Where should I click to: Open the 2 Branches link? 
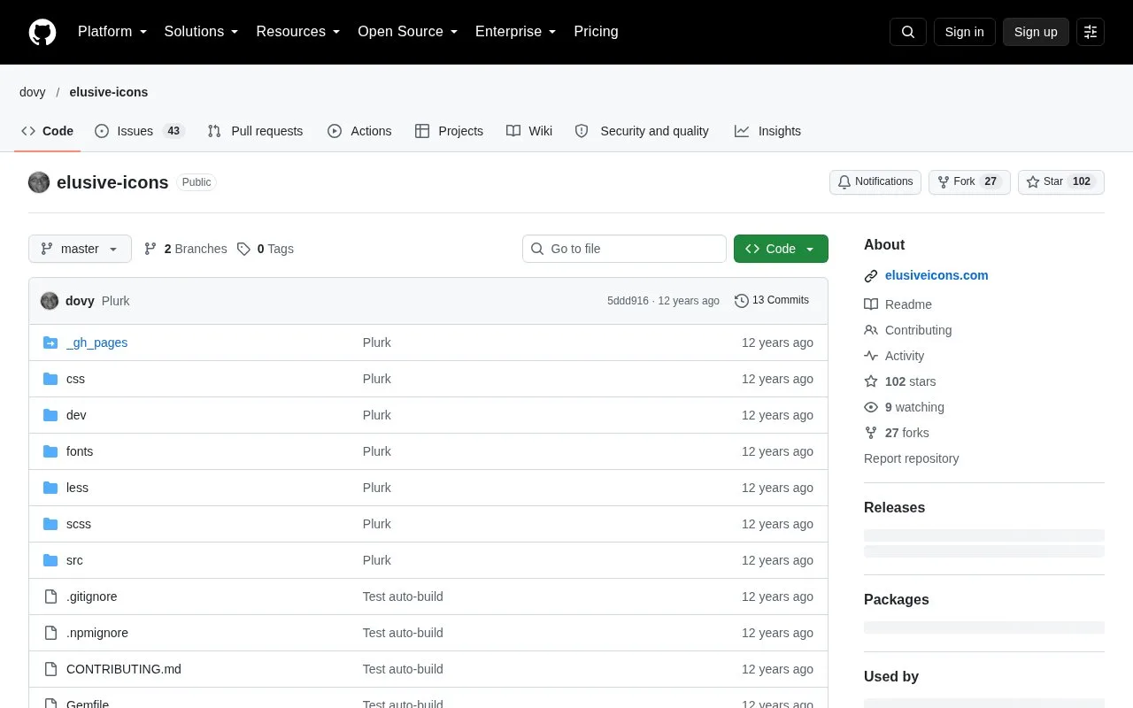coord(185,249)
